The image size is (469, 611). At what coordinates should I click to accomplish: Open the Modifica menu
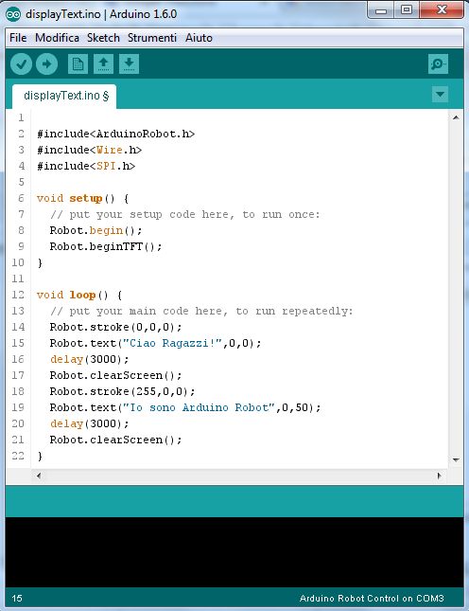click(57, 38)
